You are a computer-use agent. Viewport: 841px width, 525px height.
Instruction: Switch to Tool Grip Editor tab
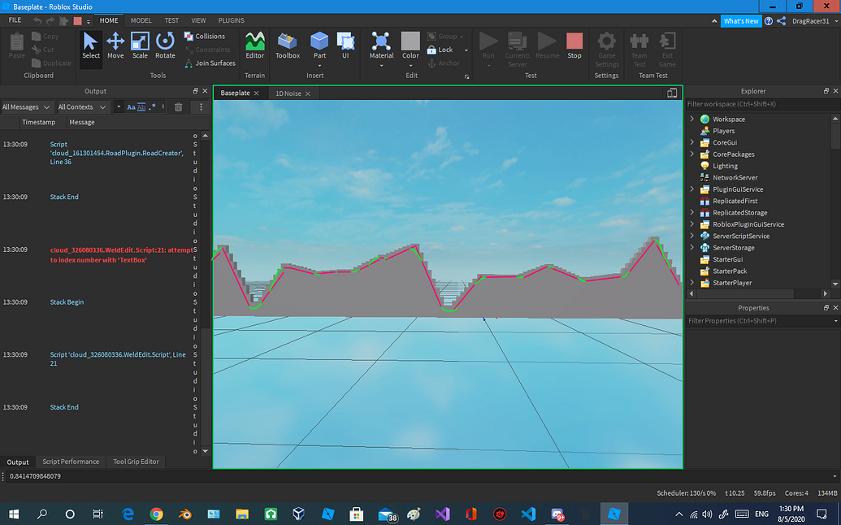click(136, 462)
